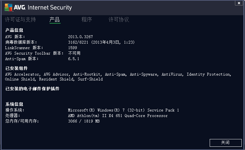Click the AMD Athlon processor value
Image resolution: width=245 pixels, height=150 pixels.
point(118,116)
